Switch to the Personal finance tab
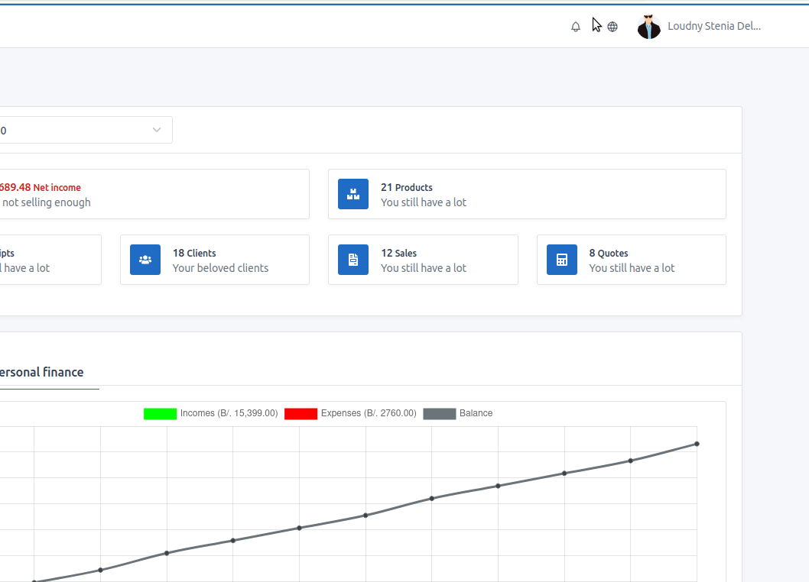 (42, 373)
